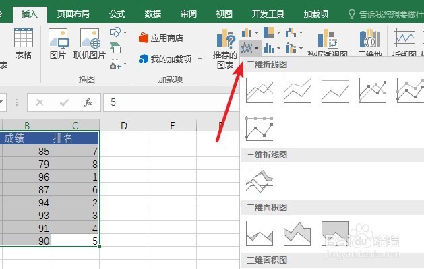The height and width of the screenshot is (269, 424).
Task: Insert a PivotChart 数据透视图
Action: click(328, 42)
